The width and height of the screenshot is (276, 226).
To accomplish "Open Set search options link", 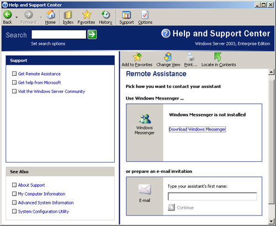I will click(48, 44).
